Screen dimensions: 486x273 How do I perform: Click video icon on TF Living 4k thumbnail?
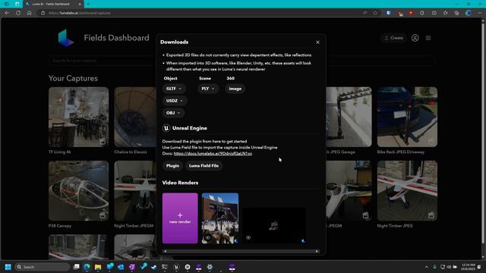click(103, 142)
